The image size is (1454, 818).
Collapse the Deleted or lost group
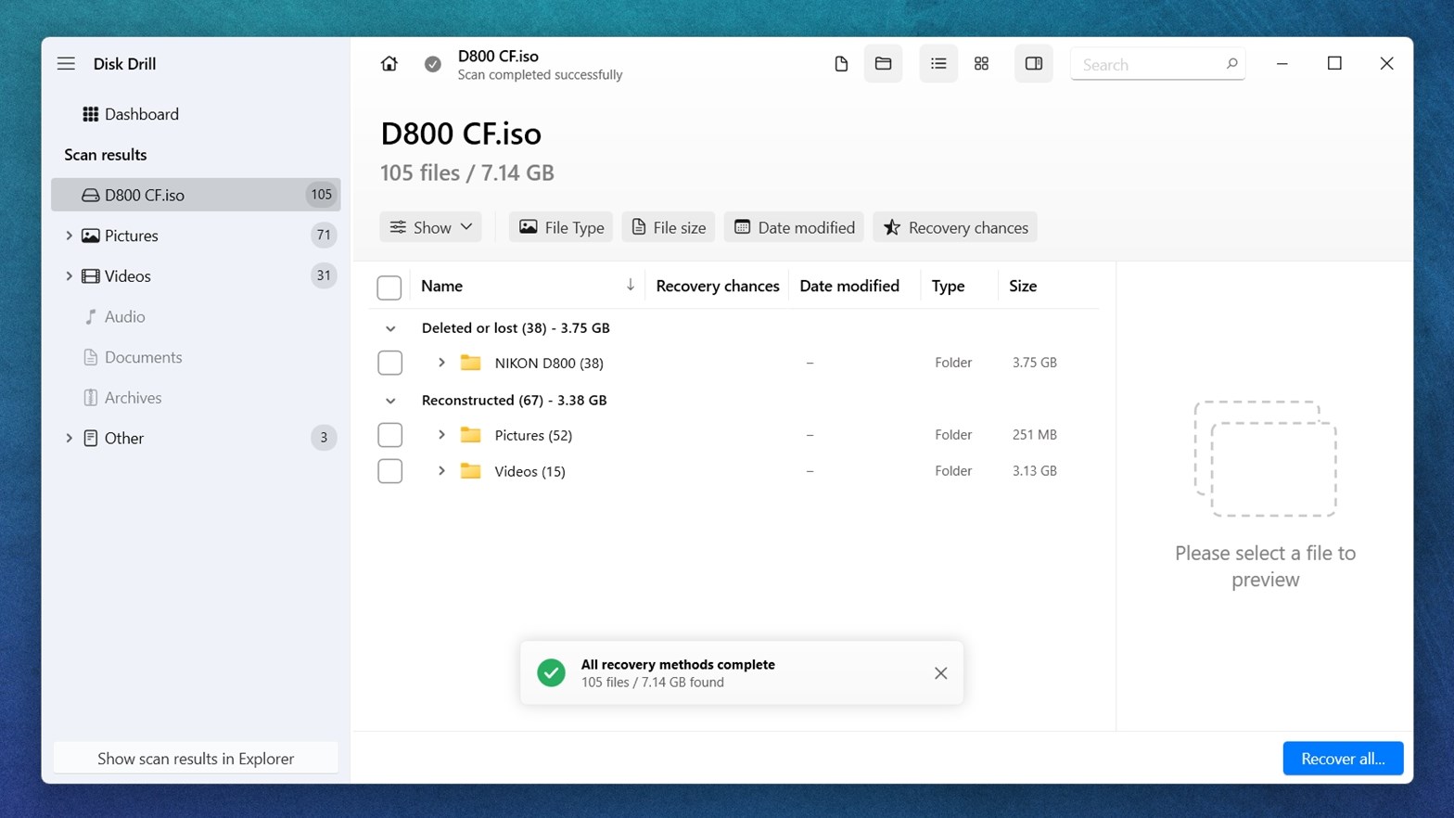(x=390, y=328)
